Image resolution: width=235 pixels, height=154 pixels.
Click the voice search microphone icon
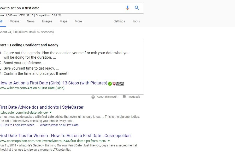pyautogui.click(x=127, y=8)
